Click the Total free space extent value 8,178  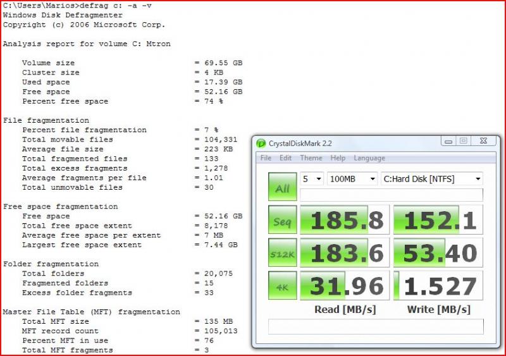click(x=216, y=226)
